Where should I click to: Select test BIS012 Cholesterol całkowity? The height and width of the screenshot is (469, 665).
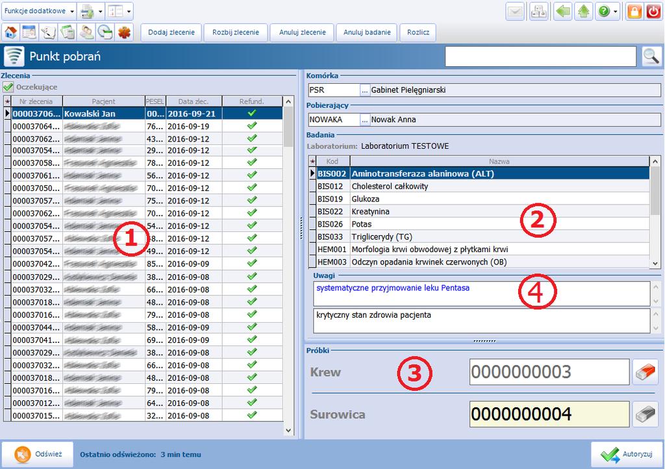pos(480,186)
